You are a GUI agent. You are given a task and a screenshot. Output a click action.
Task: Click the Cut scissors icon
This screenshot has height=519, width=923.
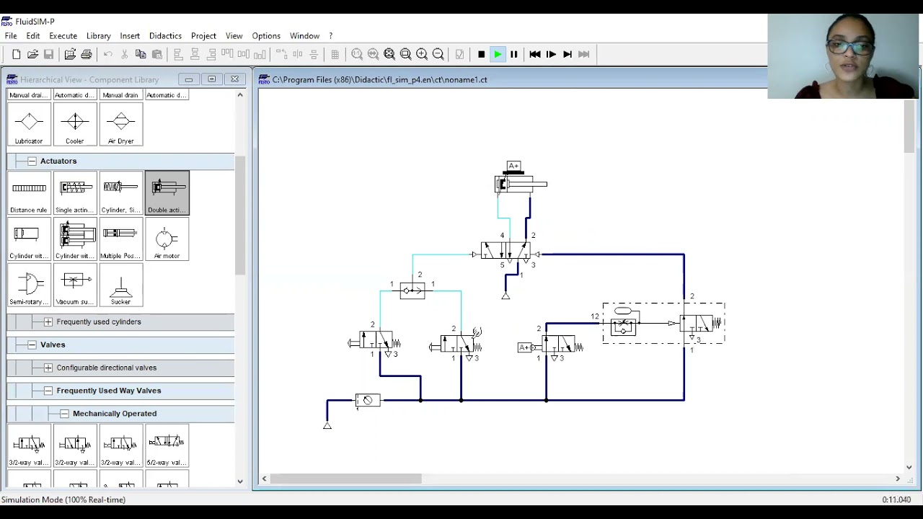[x=124, y=54]
